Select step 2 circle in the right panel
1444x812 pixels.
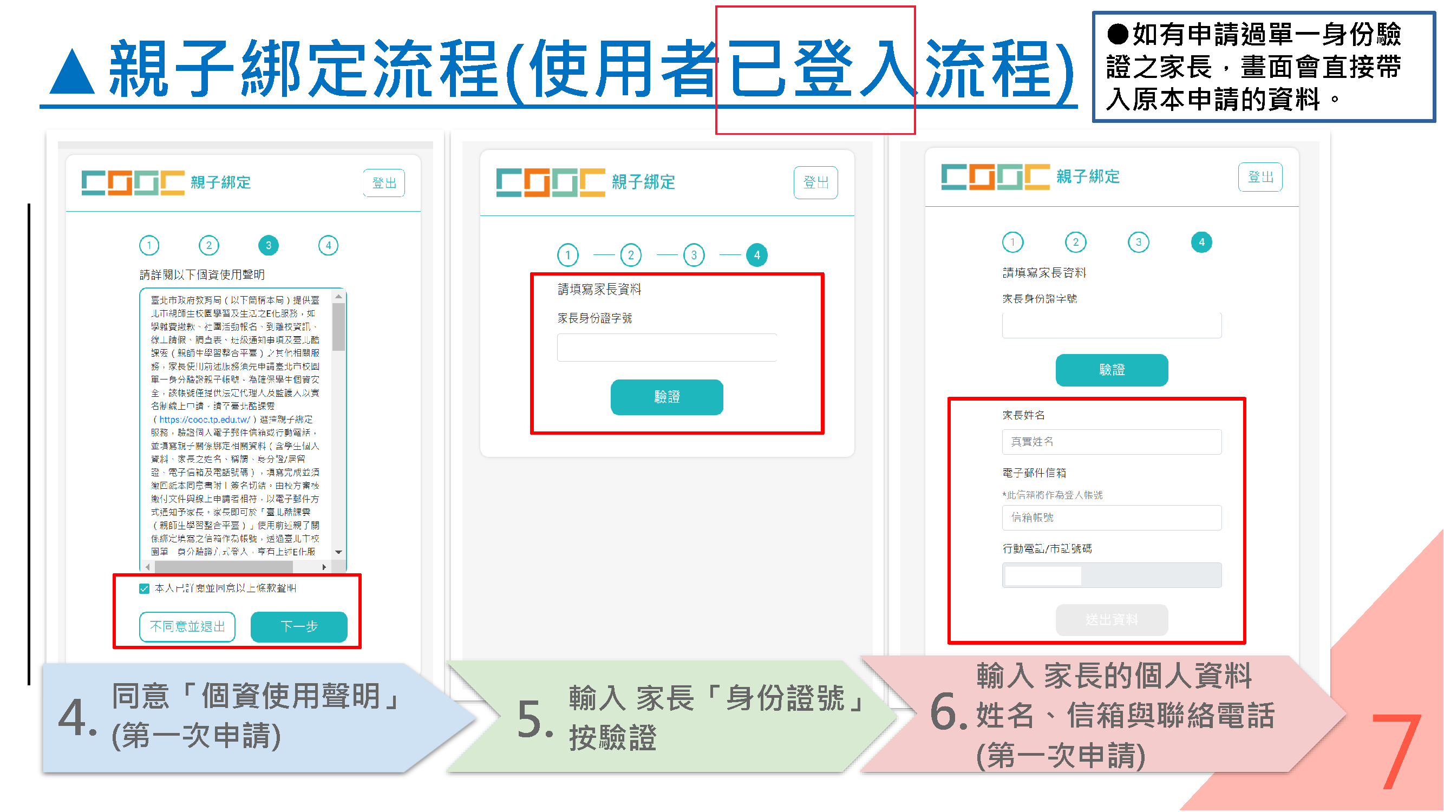pyautogui.click(x=1075, y=242)
